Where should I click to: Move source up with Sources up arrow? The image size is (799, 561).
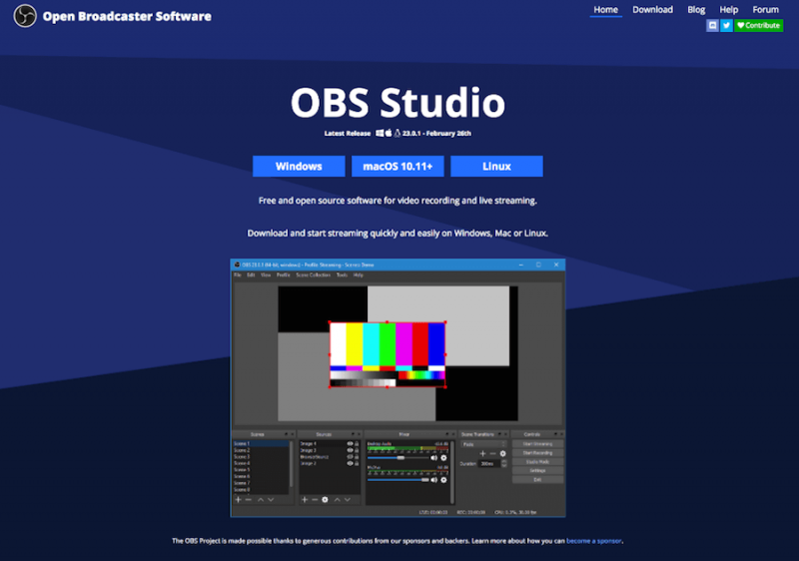pos(337,500)
